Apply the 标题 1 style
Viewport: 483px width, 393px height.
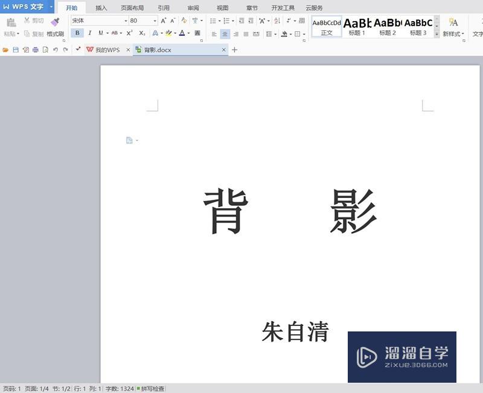pos(357,28)
